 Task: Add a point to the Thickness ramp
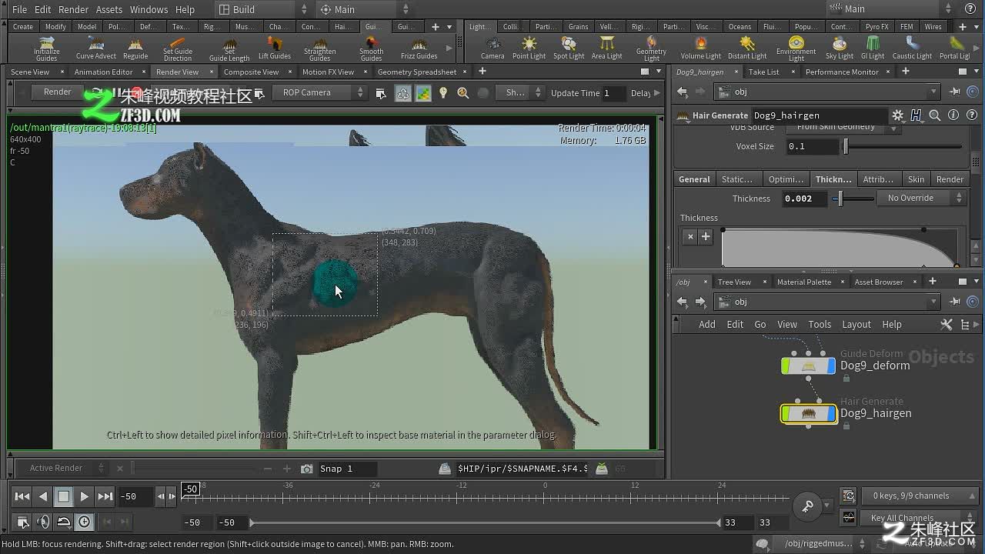tap(706, 237)
